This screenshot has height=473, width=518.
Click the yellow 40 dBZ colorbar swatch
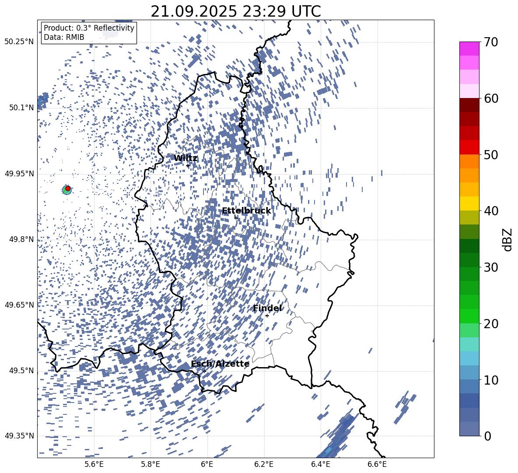[469, 203]
